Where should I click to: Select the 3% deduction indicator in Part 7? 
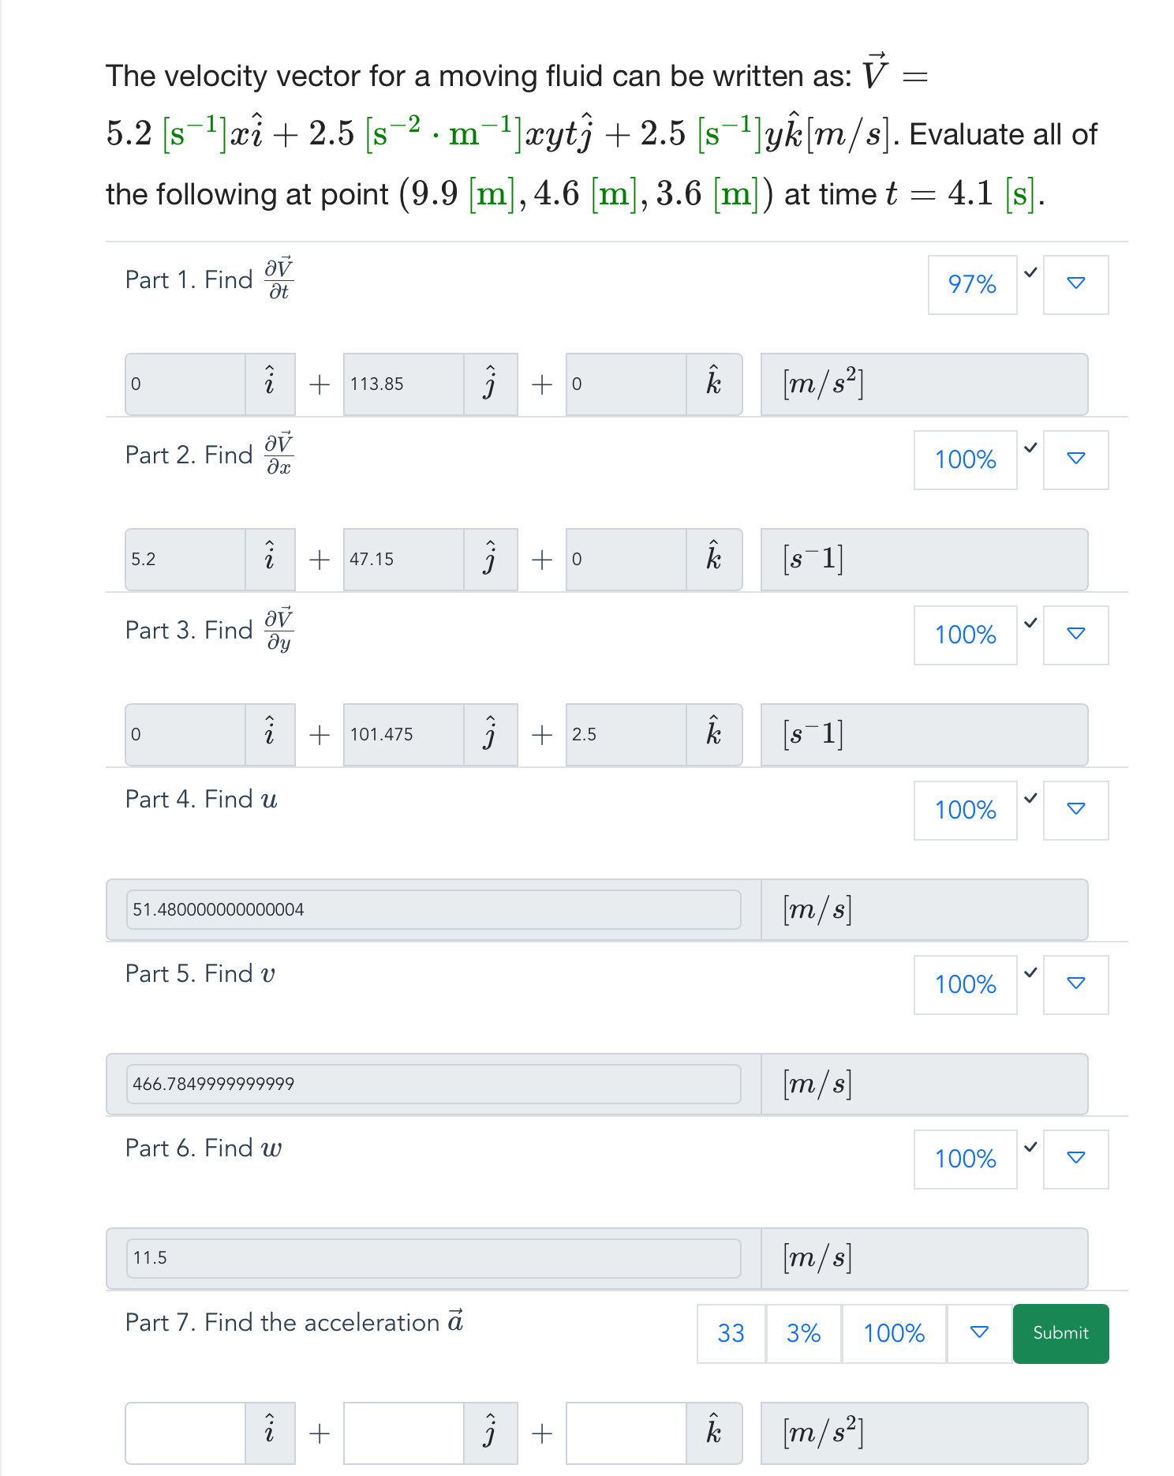(x=802, y=1333)
